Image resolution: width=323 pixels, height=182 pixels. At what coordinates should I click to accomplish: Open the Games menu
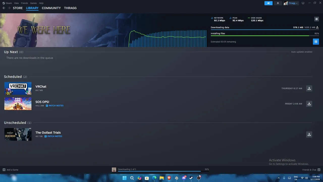(x=33, y=3)
